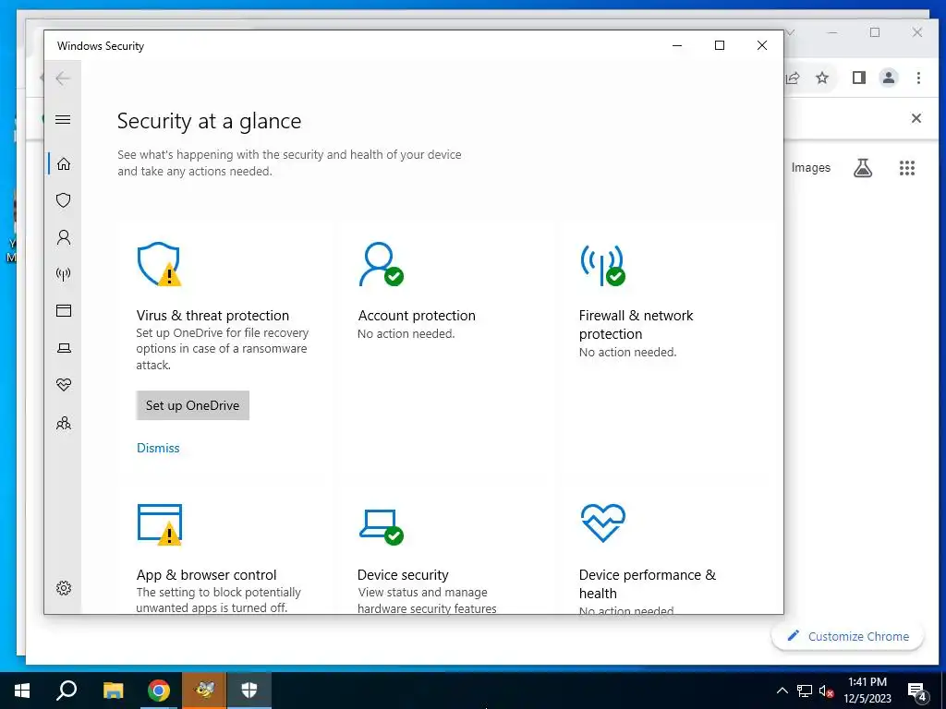Open Device performance & health heading
The width and height of the screenshot is (946, 709).
coord(648,583)
